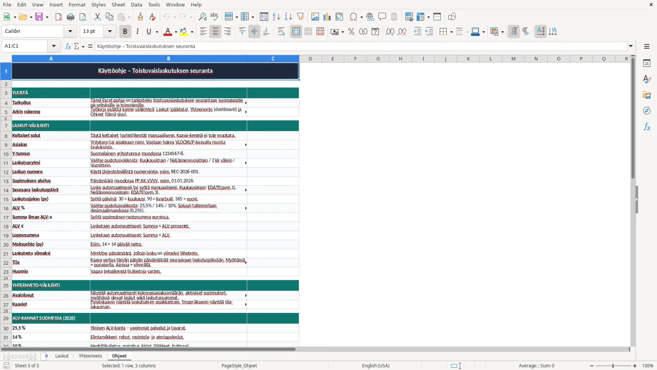The width and height of the screenshot is (657, 370).
Task: Apply the Font Color red swatch
Action: pos(168,32)
